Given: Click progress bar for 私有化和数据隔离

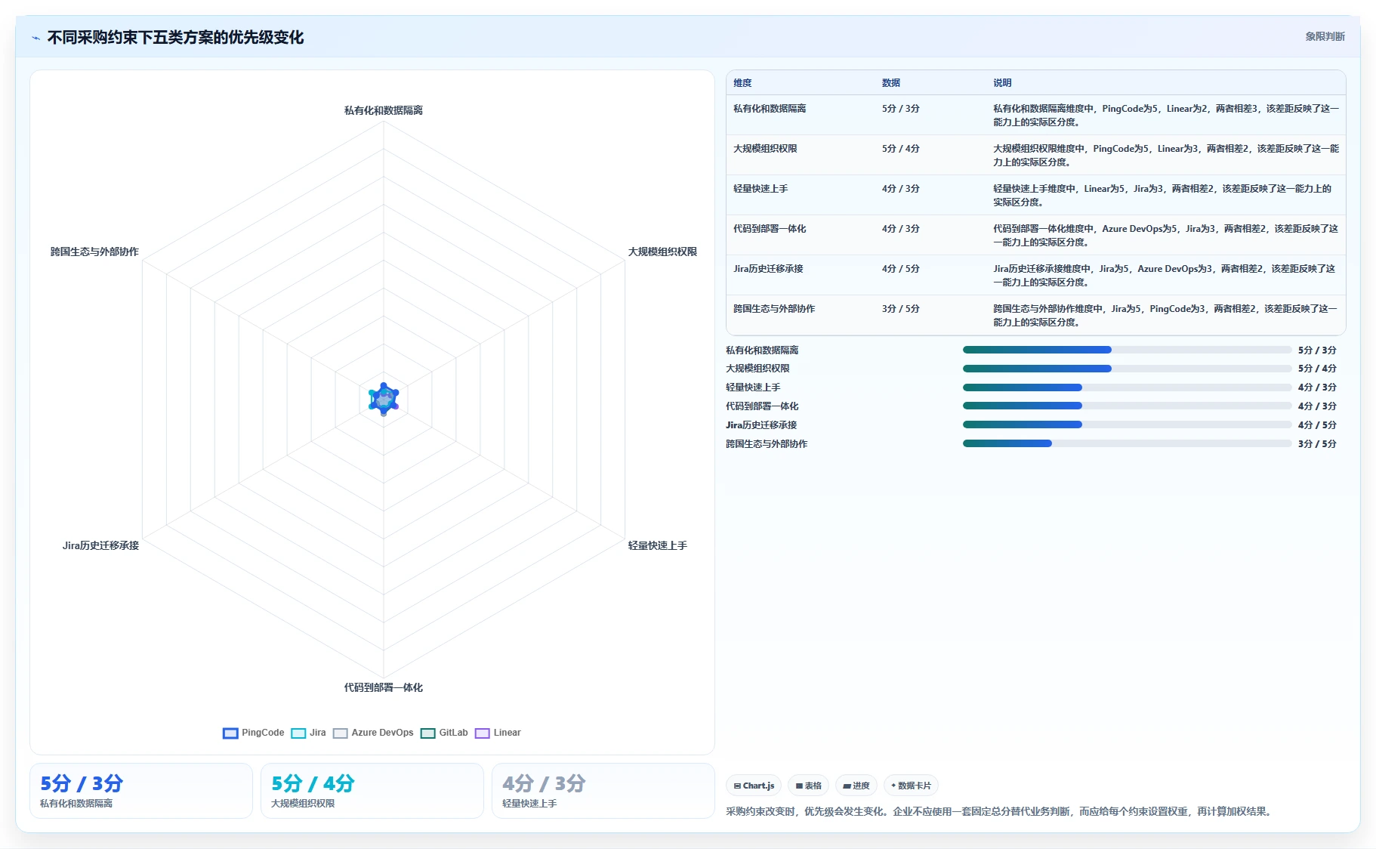Looking at the screenshot, I should [1127, 350].
